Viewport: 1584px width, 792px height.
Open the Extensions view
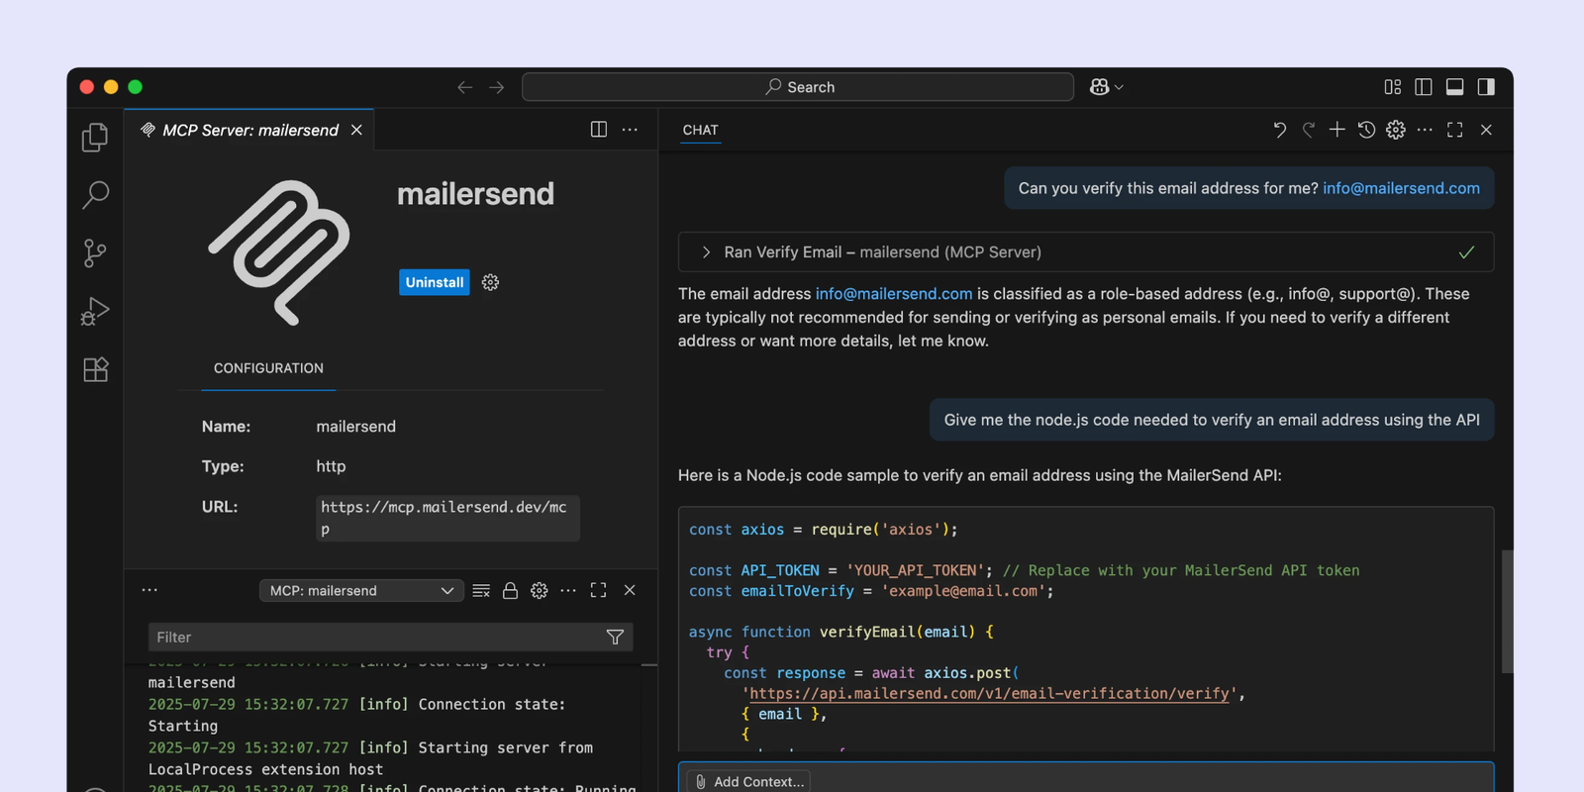pyautogui.click(x=95, y=370)
